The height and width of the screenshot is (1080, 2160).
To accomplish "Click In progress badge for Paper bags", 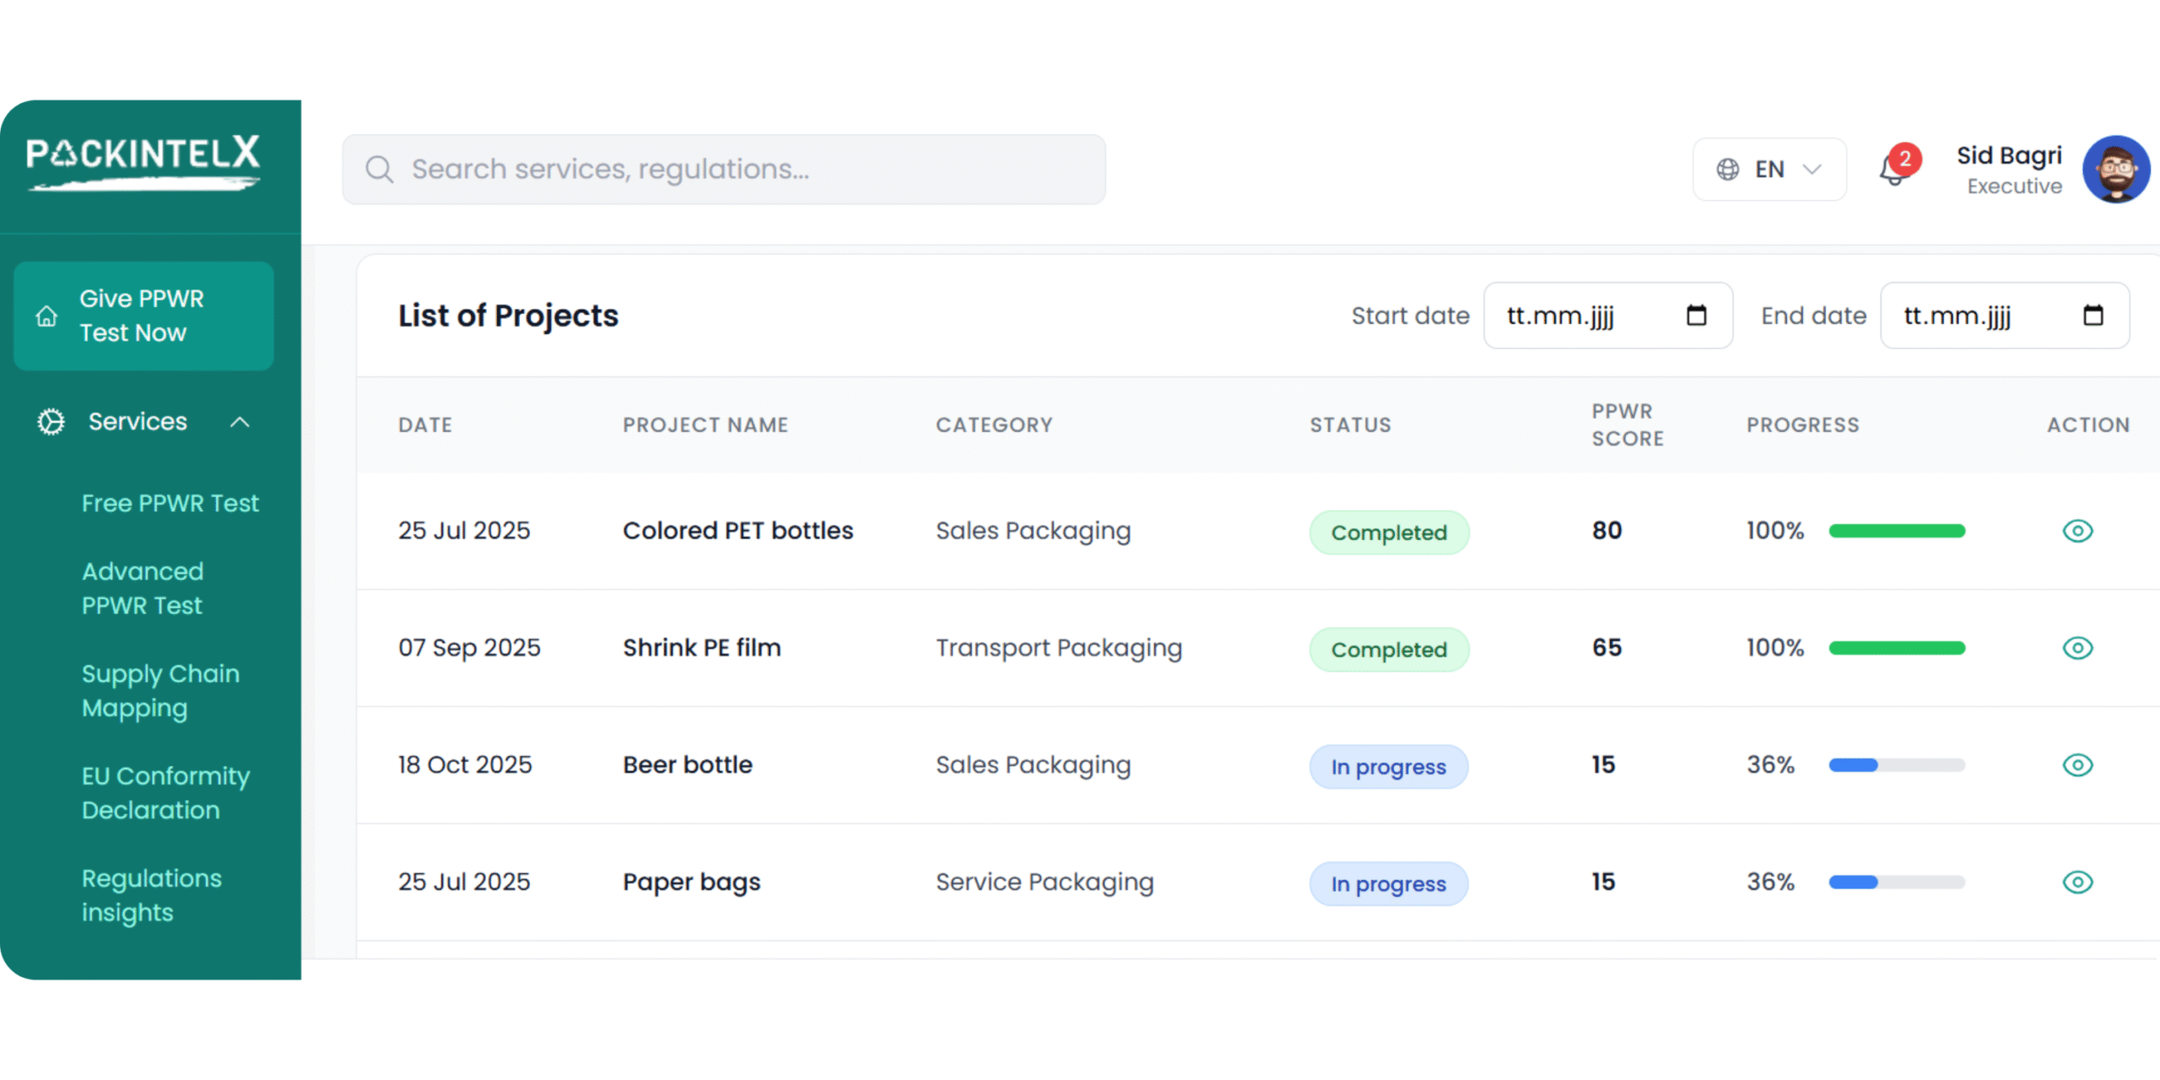I will tap(1388, 884).
